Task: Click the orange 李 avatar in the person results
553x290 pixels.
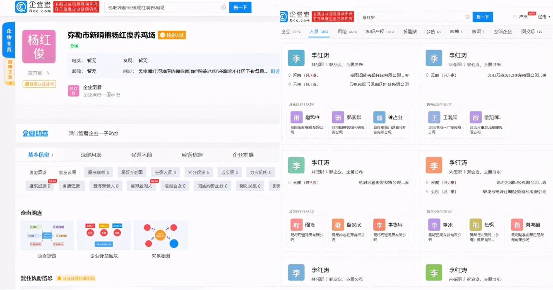Action: coord(434,166)
